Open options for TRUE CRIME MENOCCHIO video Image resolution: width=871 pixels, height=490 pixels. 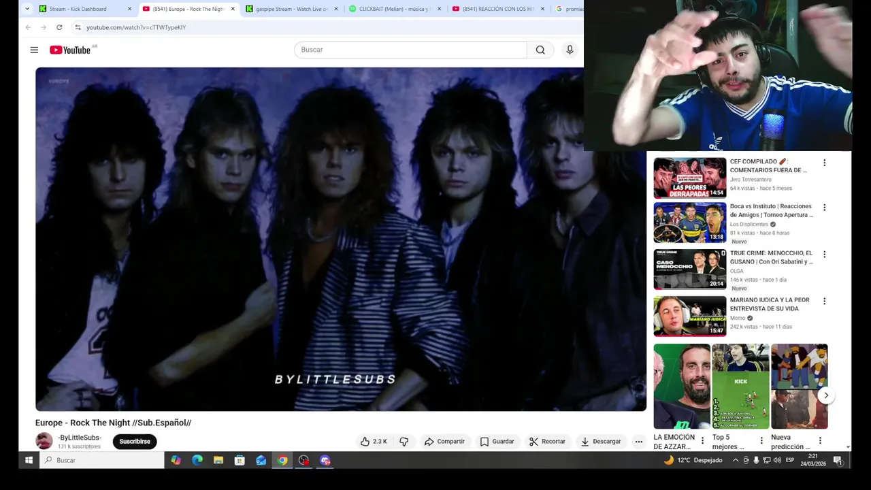pyautogui.click(x=824, y=255)
